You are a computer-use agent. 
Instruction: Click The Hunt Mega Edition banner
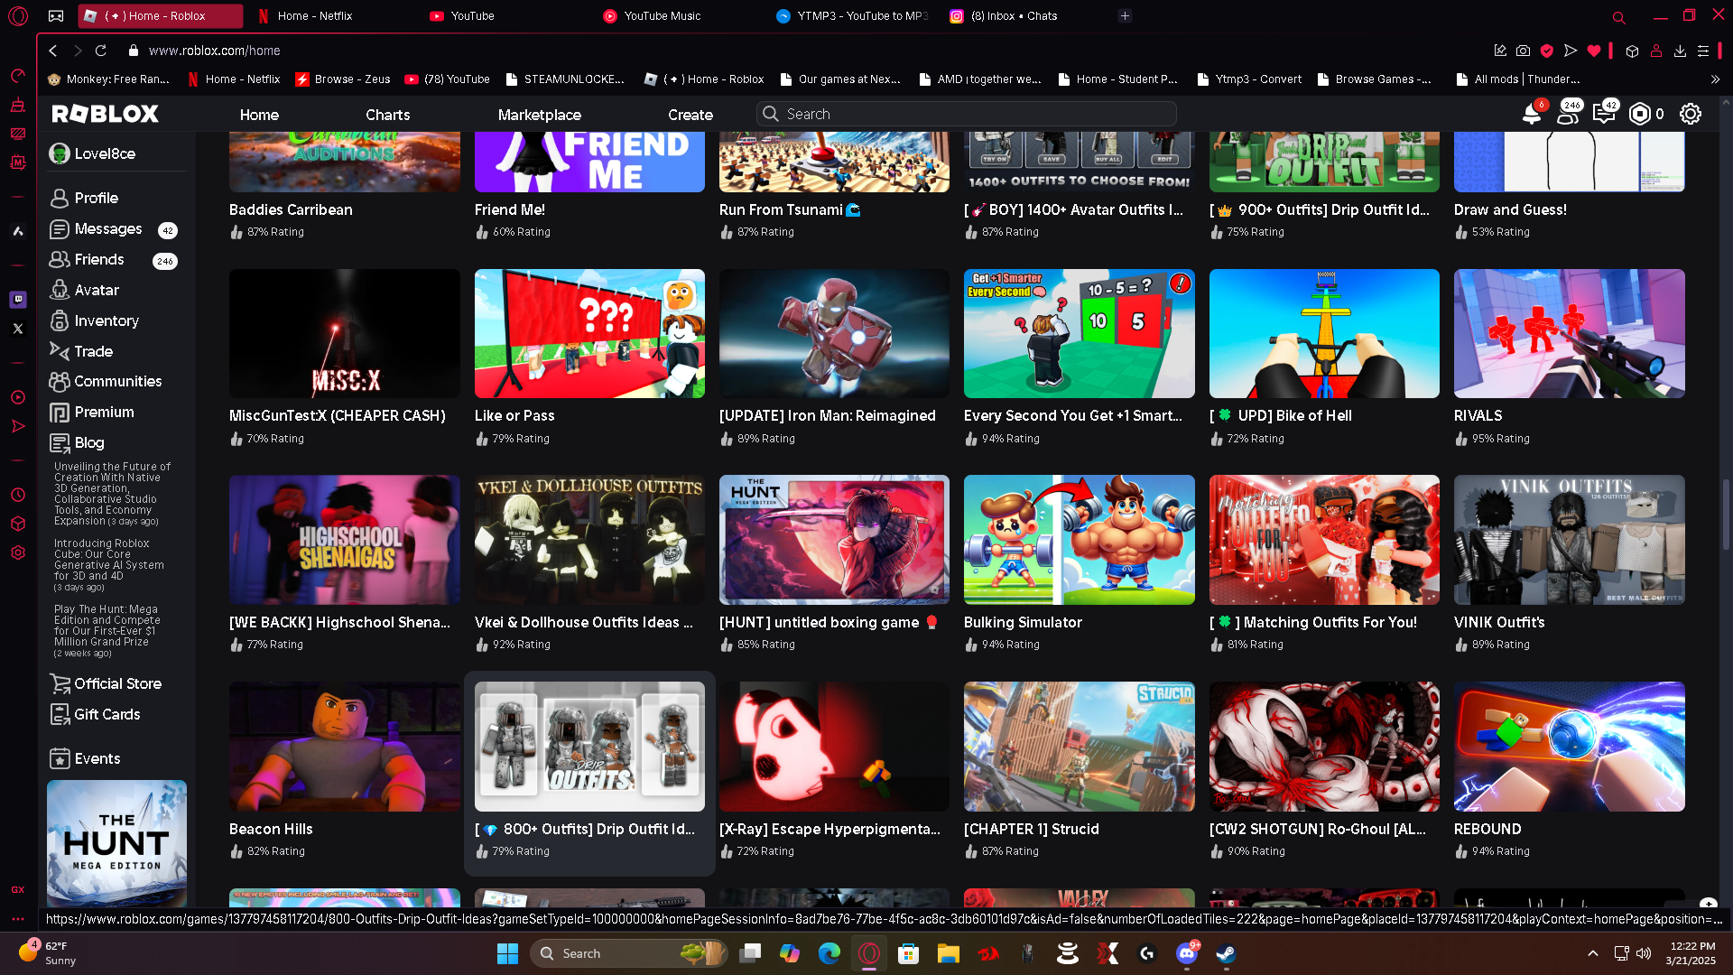116,843
